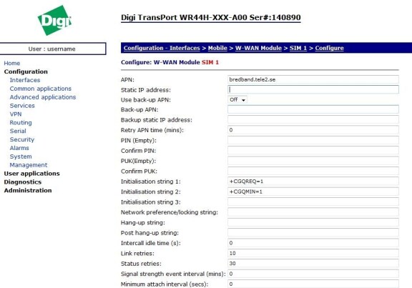The height and width of the screenshot is (288, 412).
Task: Focus the Confirm PIN field
Action: 313,151
